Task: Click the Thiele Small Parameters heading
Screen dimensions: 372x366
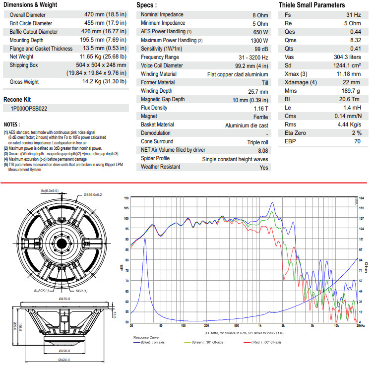Action: tap(311, 5)
